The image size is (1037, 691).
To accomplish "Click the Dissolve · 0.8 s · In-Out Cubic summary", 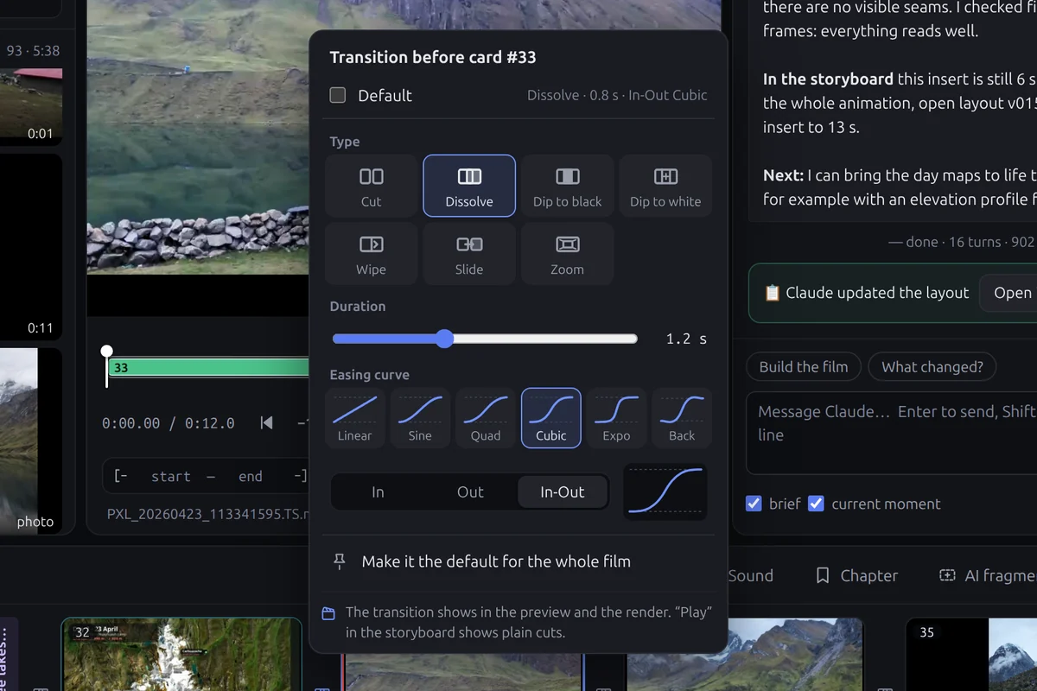I will click(617, 95).
